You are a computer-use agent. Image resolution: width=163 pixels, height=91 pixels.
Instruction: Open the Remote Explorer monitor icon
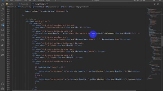pyautogui.click(x=3, y=30)
